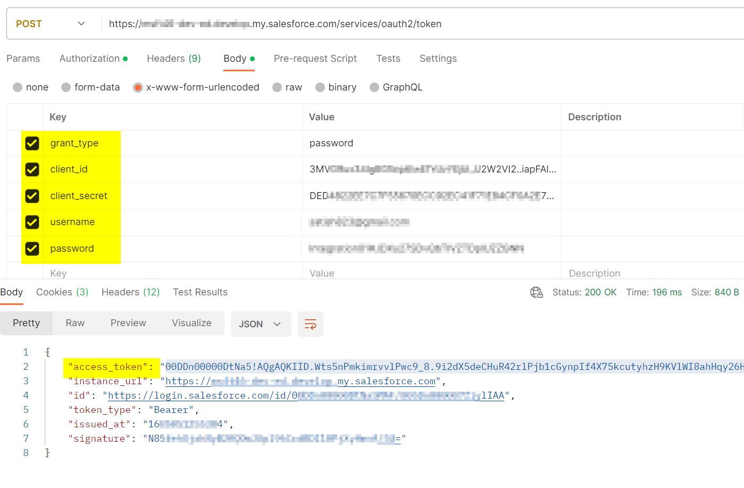
Task: Switch to Pretty response view
Action: [x=27, y=323]
